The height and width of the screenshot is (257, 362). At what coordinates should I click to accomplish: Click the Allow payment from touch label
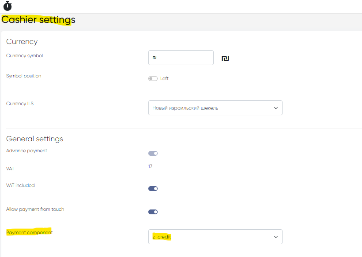point(35,209)
